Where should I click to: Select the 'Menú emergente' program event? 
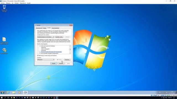click(45, 49)
